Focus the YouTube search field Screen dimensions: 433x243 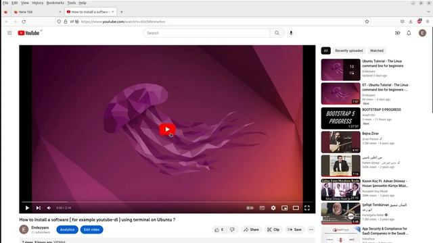click(x=206, y=33)
